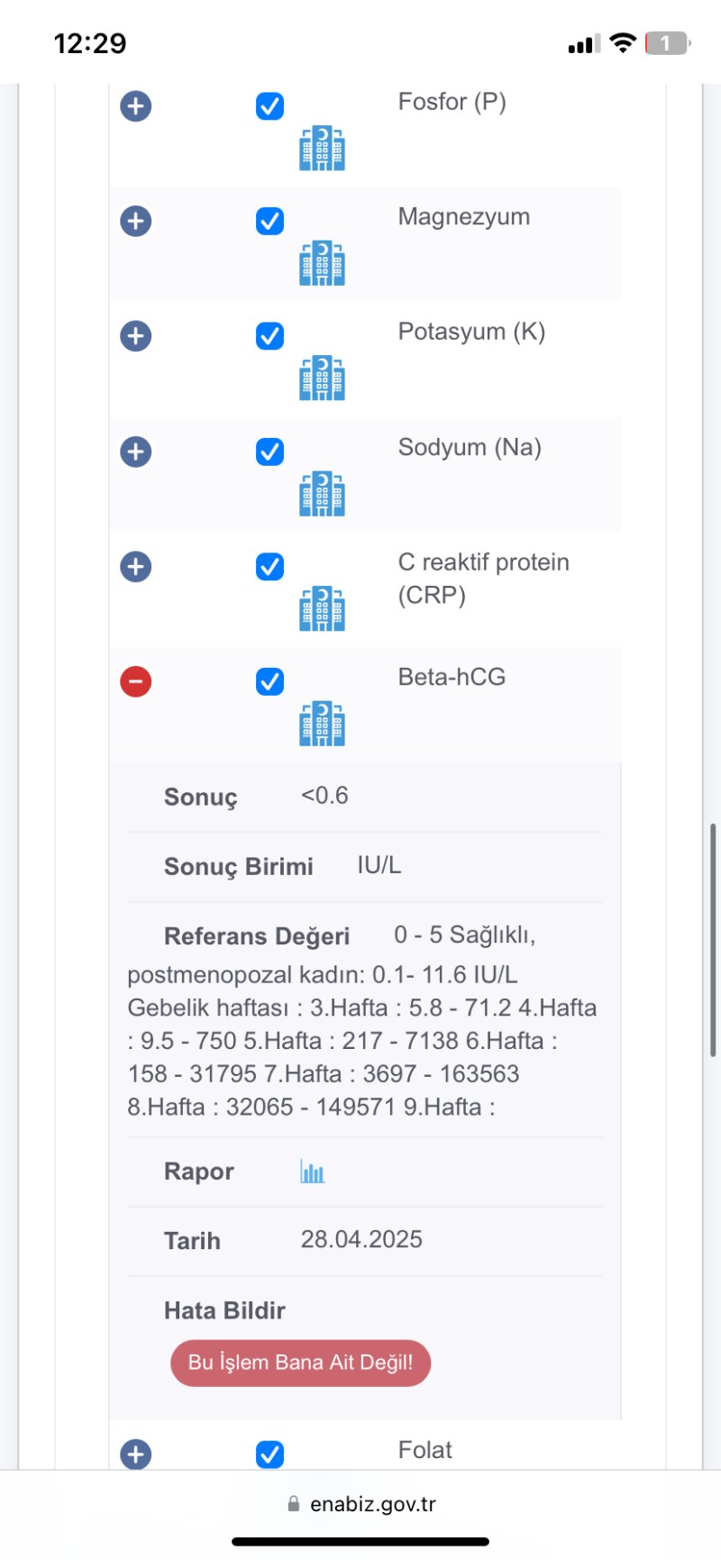This screenshot has height=1560, width=721.
Task: Collapse the Beta-hCG result details
Action: [136, 681]
